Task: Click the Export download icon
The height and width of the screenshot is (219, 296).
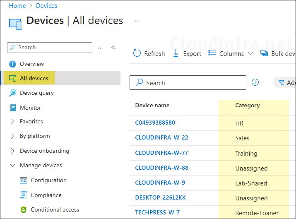Action: click(176, 53)
